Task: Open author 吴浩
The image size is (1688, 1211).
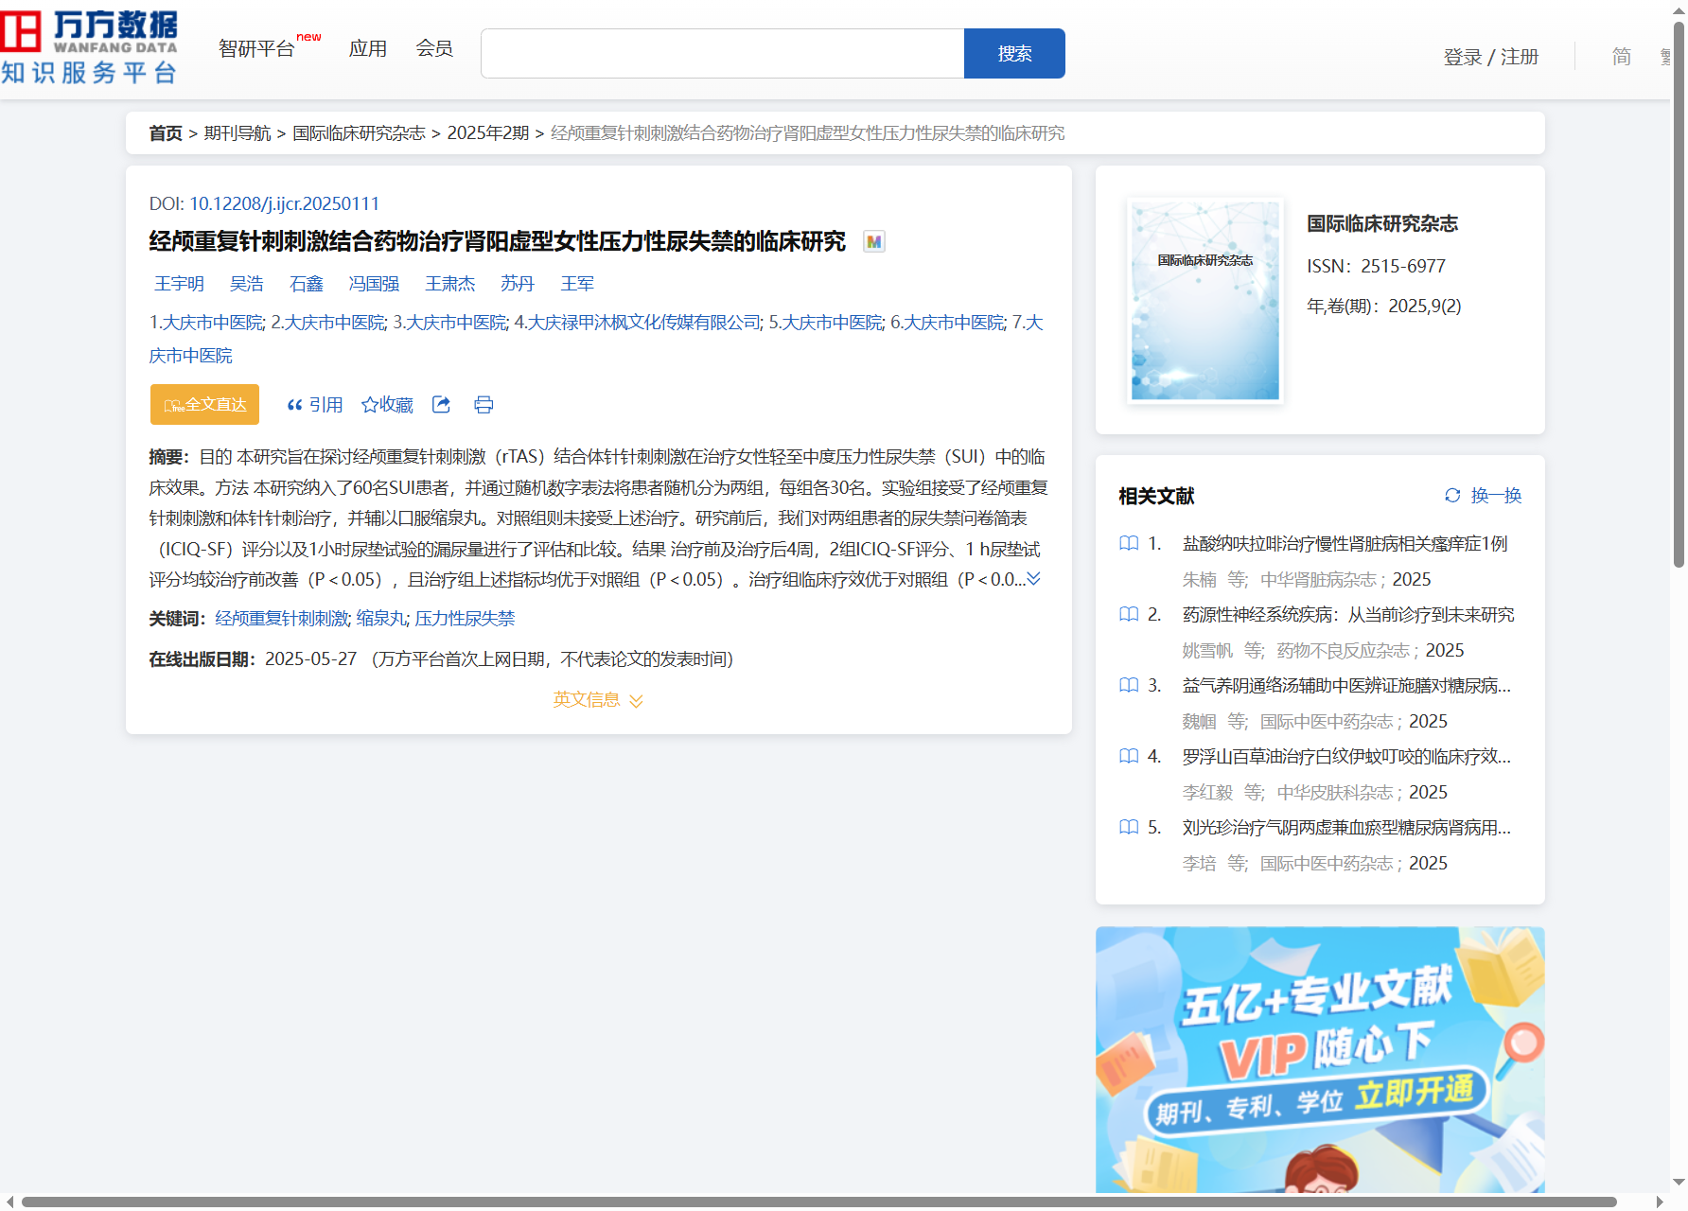Action: pyautogui.click(x=246, y=284)
